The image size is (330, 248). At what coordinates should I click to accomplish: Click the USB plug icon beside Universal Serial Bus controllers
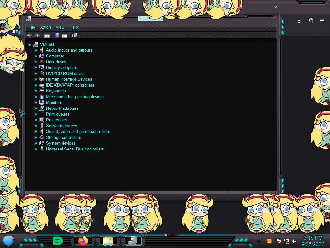click(42, 149)
